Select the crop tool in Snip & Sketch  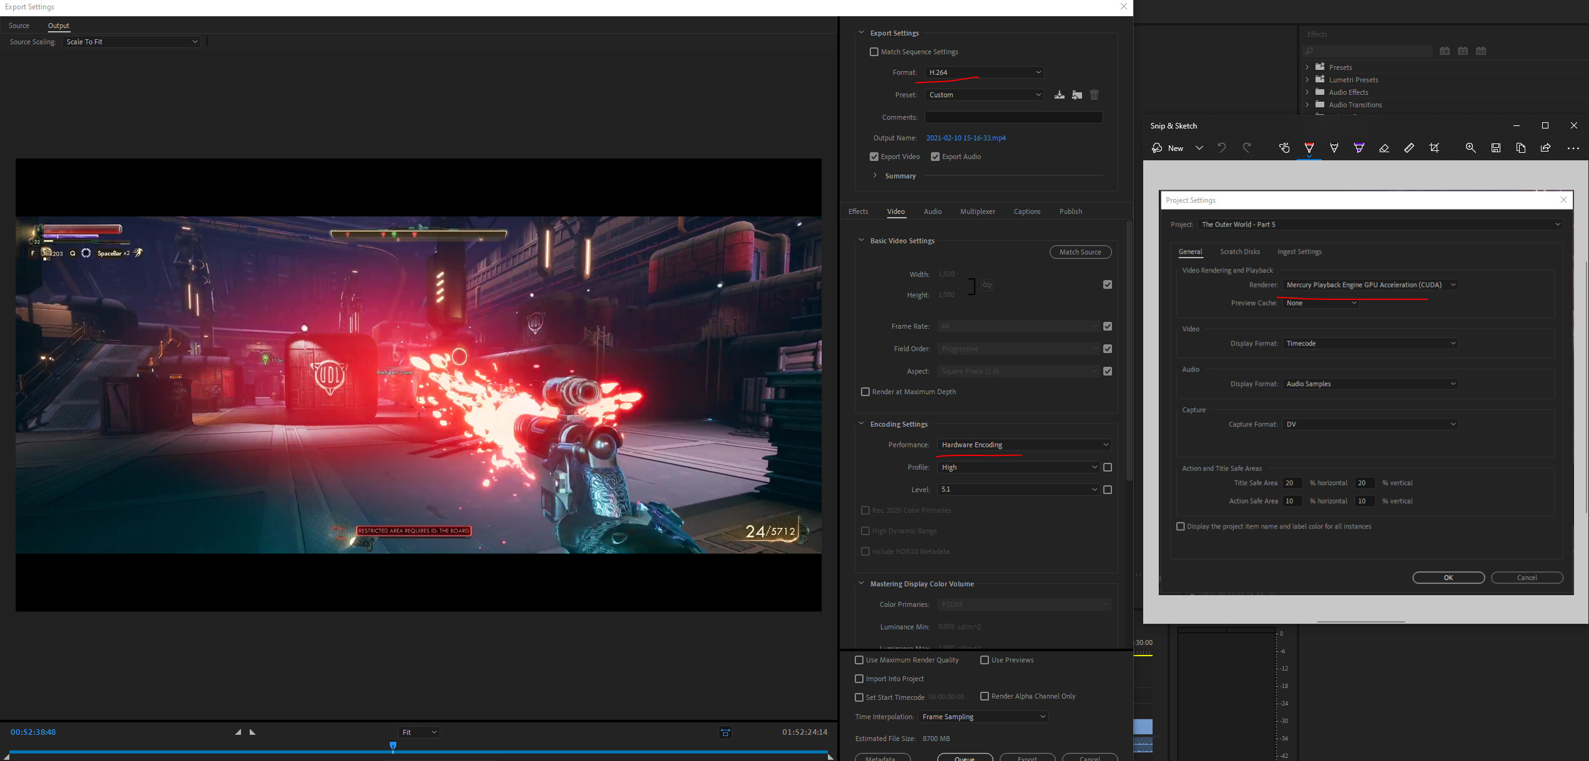(1434, 148)
